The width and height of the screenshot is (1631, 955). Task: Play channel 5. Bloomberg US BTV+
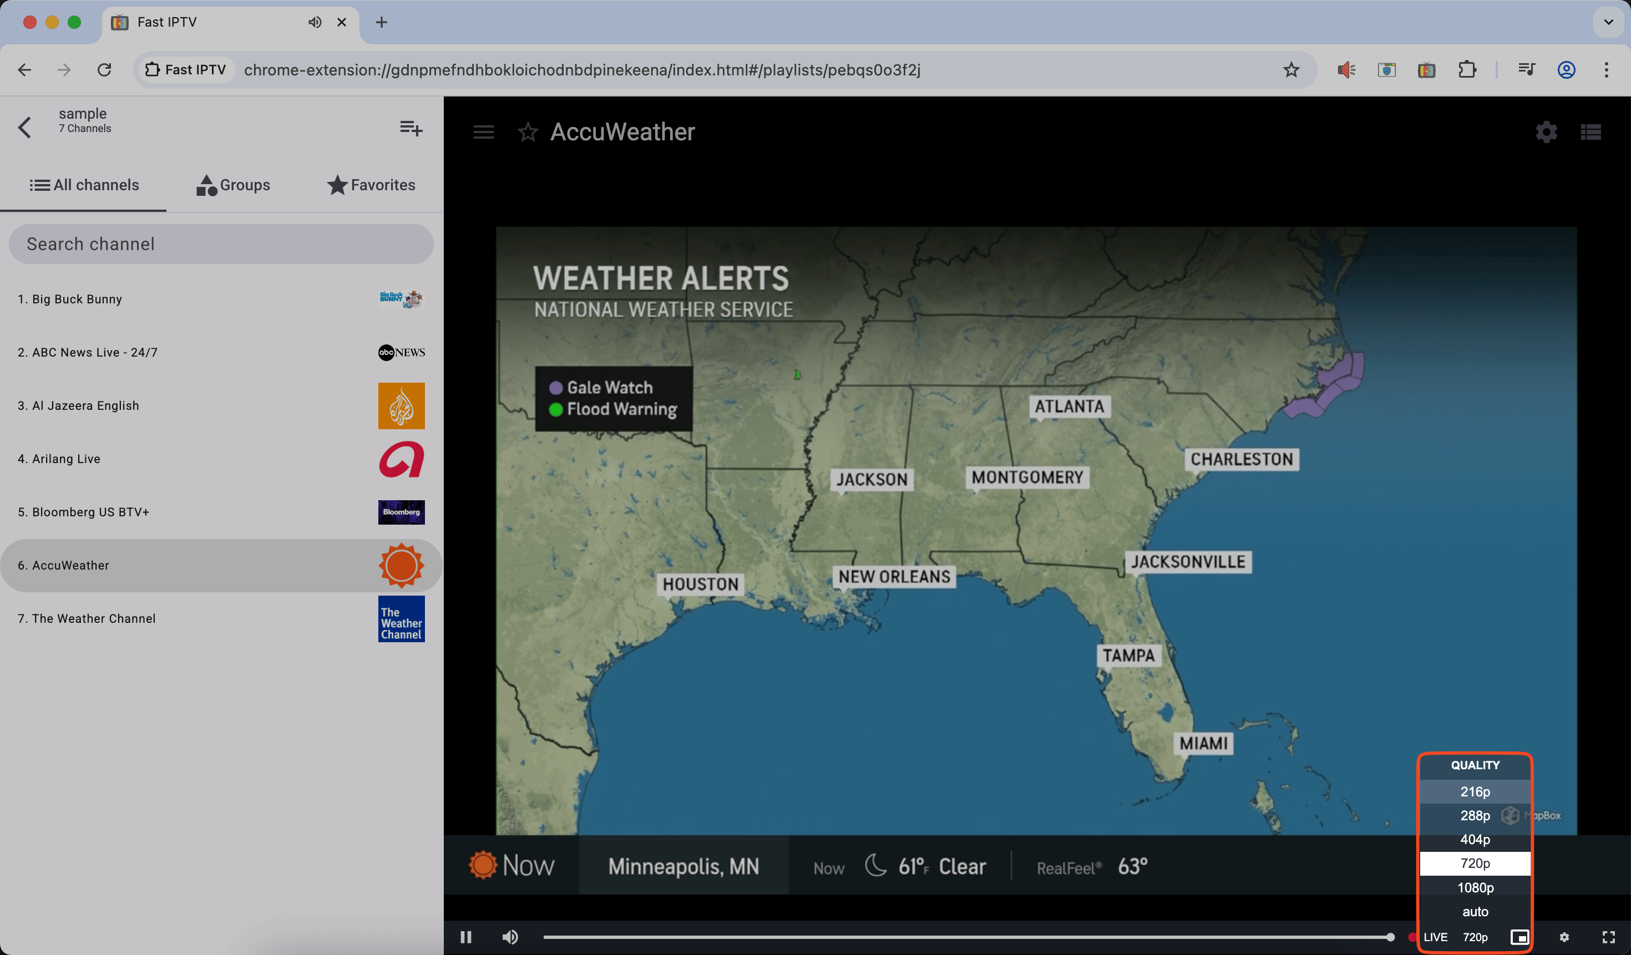click(x=221, y=512)
